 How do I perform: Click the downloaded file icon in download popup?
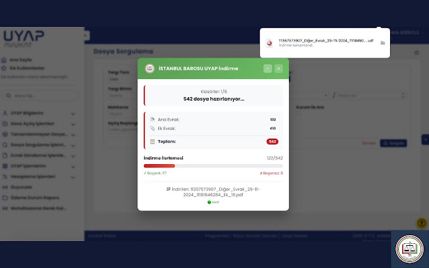click(269, 43)
